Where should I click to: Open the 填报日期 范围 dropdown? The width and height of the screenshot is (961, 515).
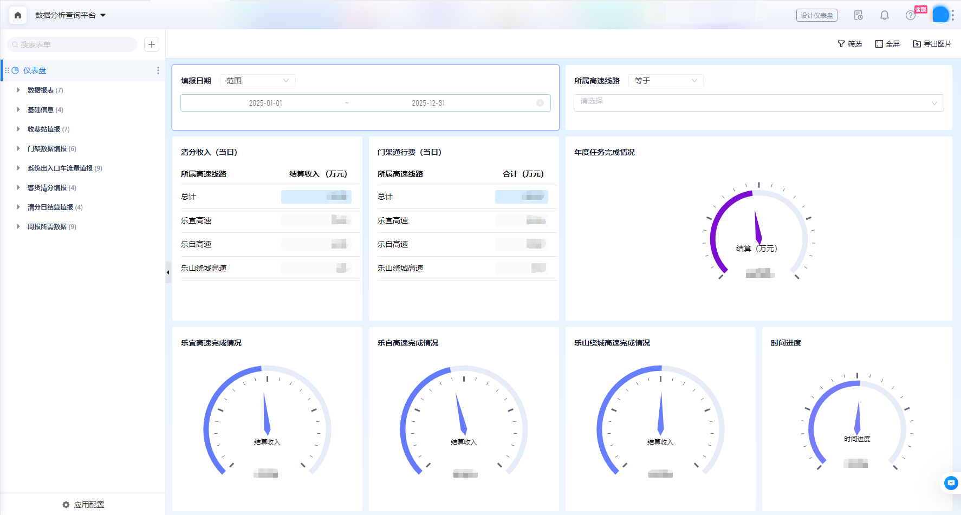point(257,81)
